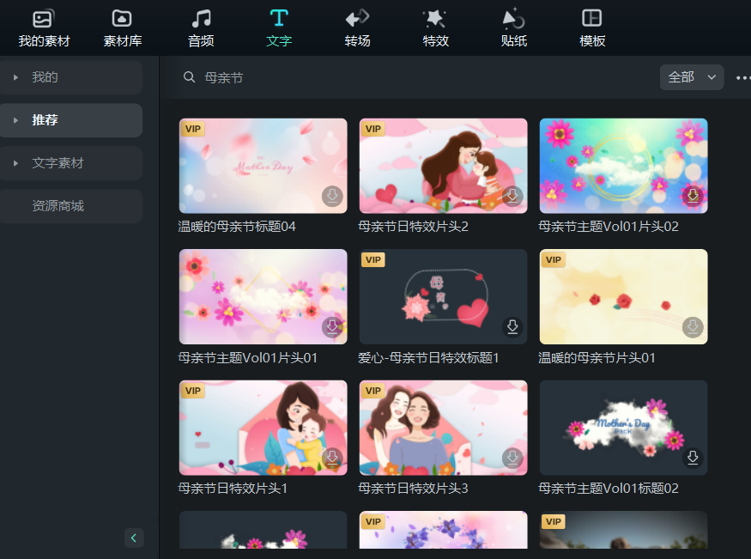Open the 全部 filter dropdown
Screen dimensions: 751x559
point(691,77)
